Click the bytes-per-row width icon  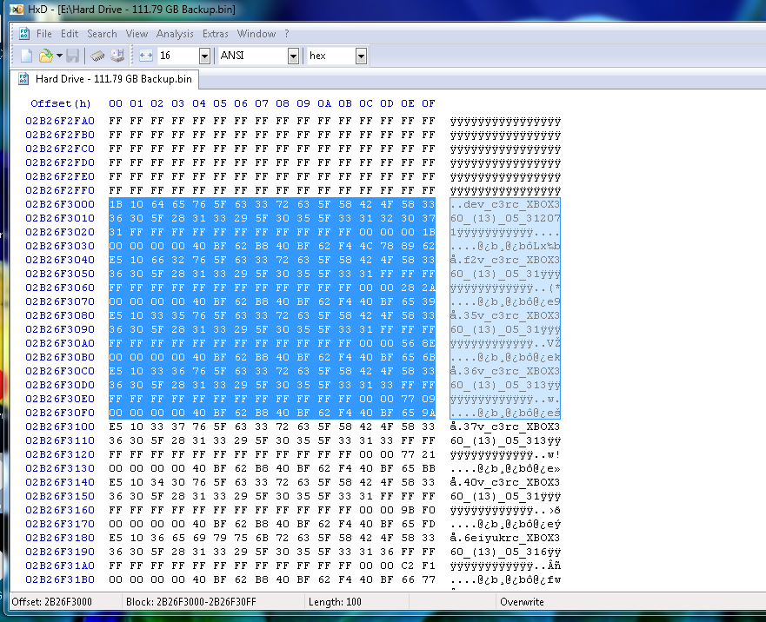pyautogui.click(x=145, y=56)
